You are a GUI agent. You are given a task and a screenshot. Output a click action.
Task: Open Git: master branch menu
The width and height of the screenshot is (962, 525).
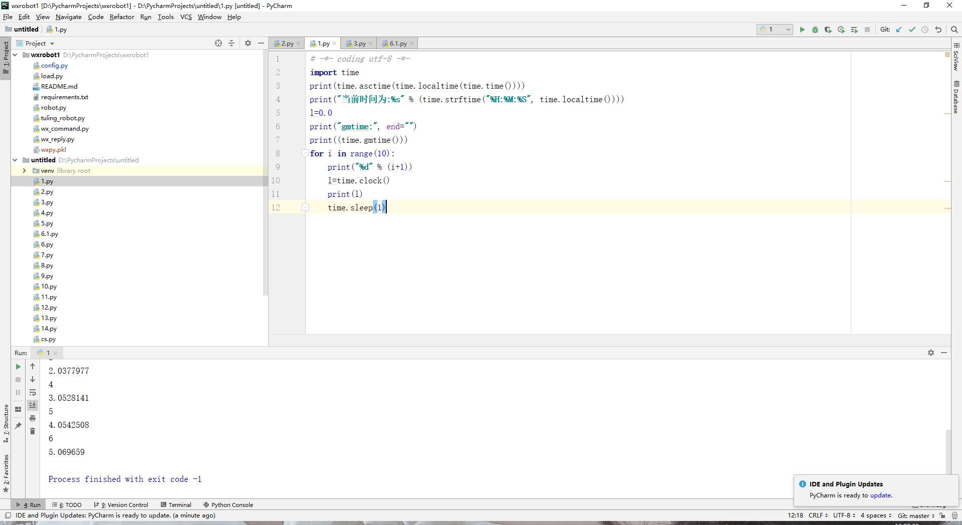pos(916,515)
